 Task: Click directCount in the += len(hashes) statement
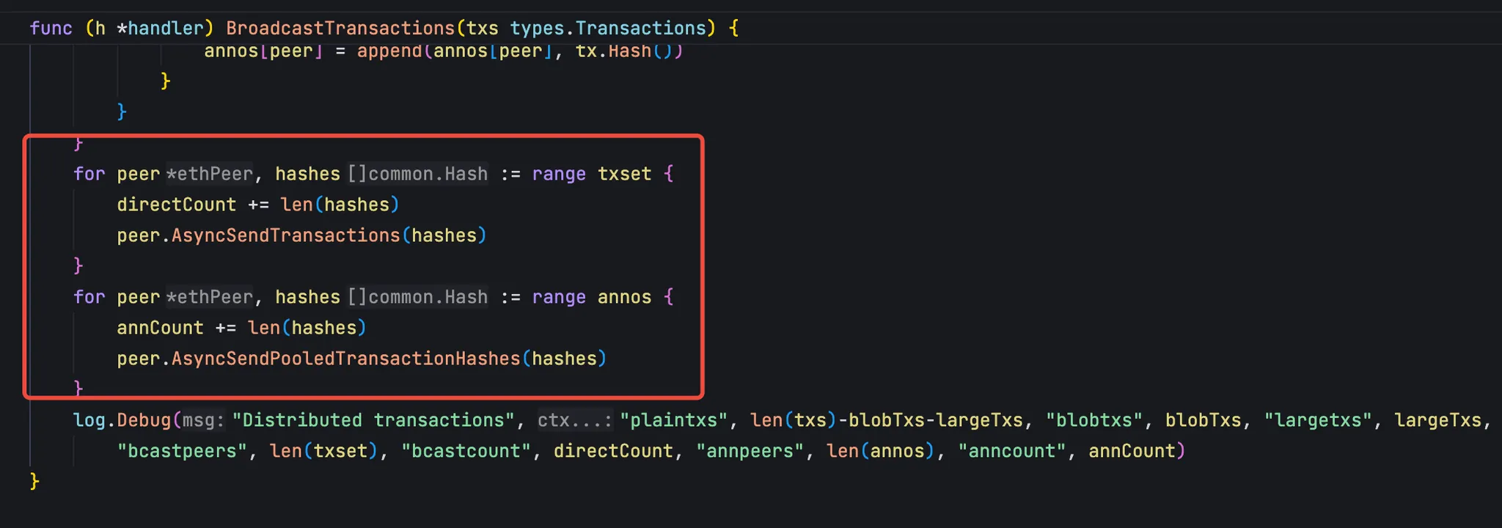pyautogui.click(x=176, y=205)
